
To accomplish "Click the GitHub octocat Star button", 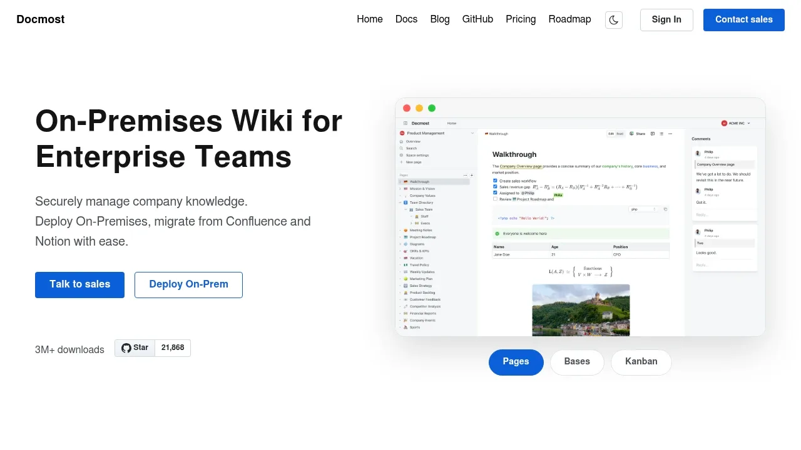I will point(135,348).
